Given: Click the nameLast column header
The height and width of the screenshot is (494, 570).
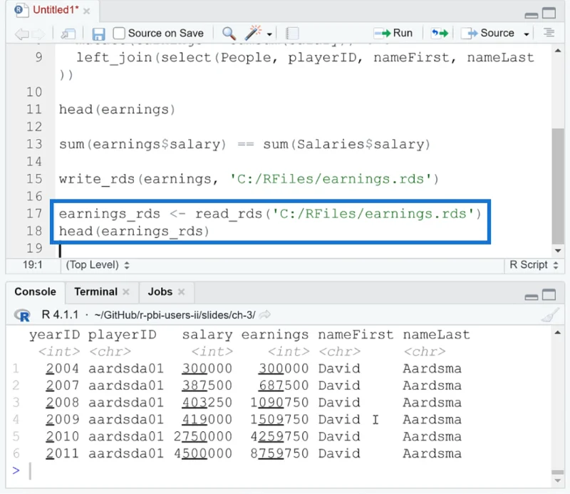Looking at the screenshot, I should coord(436,334).
